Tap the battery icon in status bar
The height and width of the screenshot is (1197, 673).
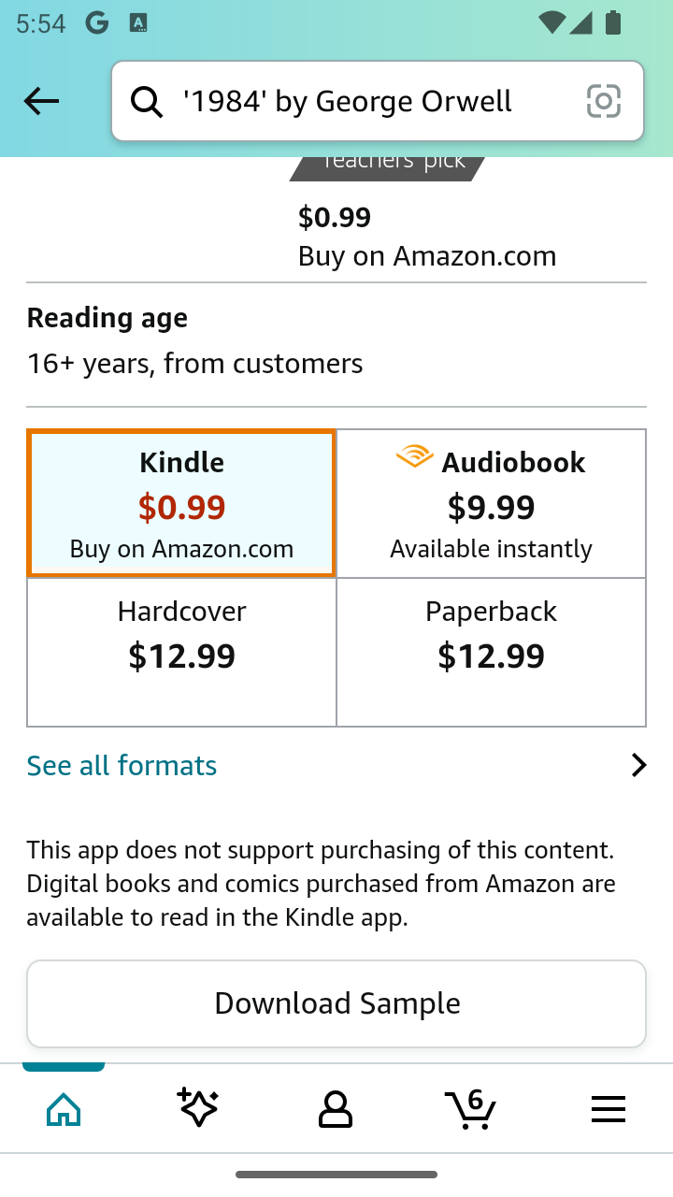pos(613,23)
